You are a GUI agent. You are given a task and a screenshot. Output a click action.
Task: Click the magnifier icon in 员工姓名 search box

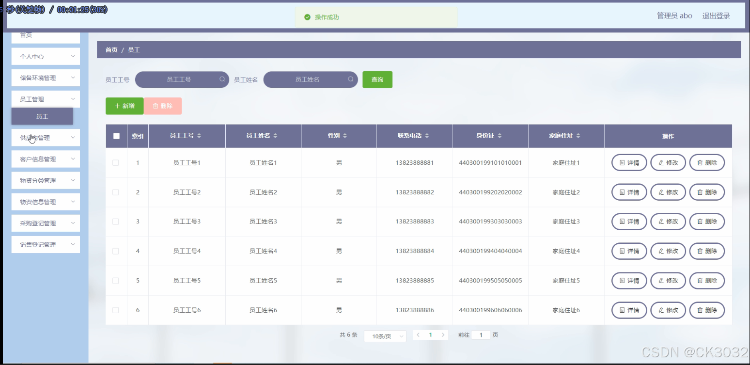tap(350, 79)
